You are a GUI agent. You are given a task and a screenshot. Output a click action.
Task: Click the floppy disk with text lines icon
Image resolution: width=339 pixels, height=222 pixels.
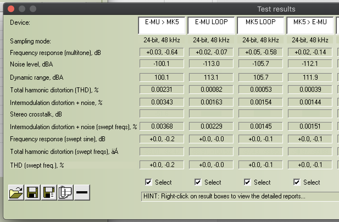pos(49,193)
